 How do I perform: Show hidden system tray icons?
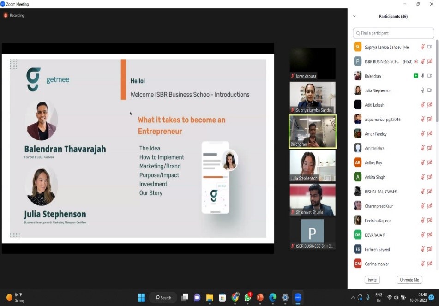tap(353, 298)
